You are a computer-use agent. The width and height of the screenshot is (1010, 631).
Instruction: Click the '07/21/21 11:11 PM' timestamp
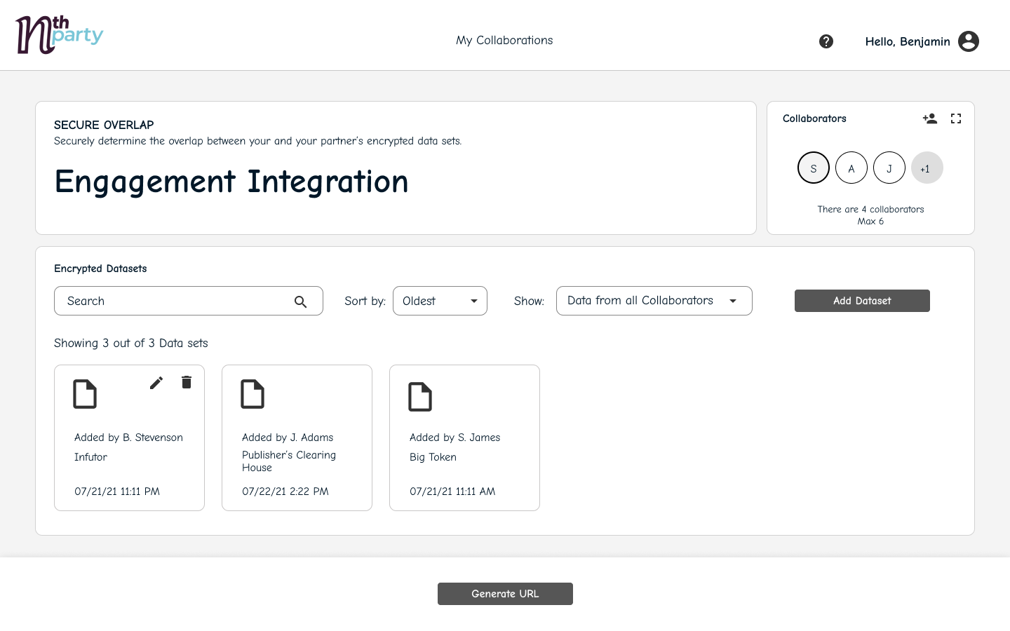[117, 491]
